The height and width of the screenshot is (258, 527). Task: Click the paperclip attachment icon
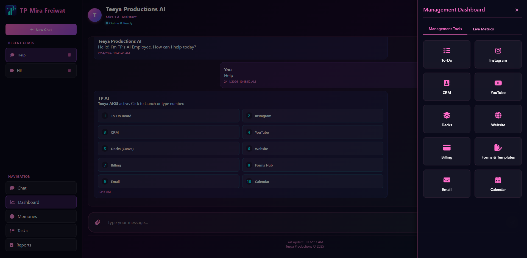coord(97,222)
